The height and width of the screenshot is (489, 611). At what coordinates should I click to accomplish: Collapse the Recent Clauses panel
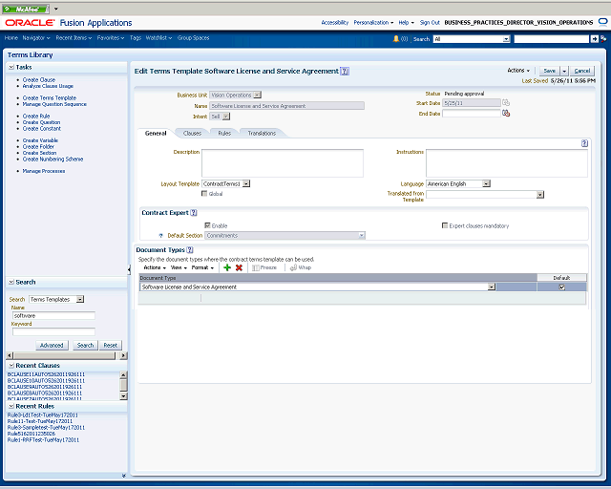coord(11,366)
